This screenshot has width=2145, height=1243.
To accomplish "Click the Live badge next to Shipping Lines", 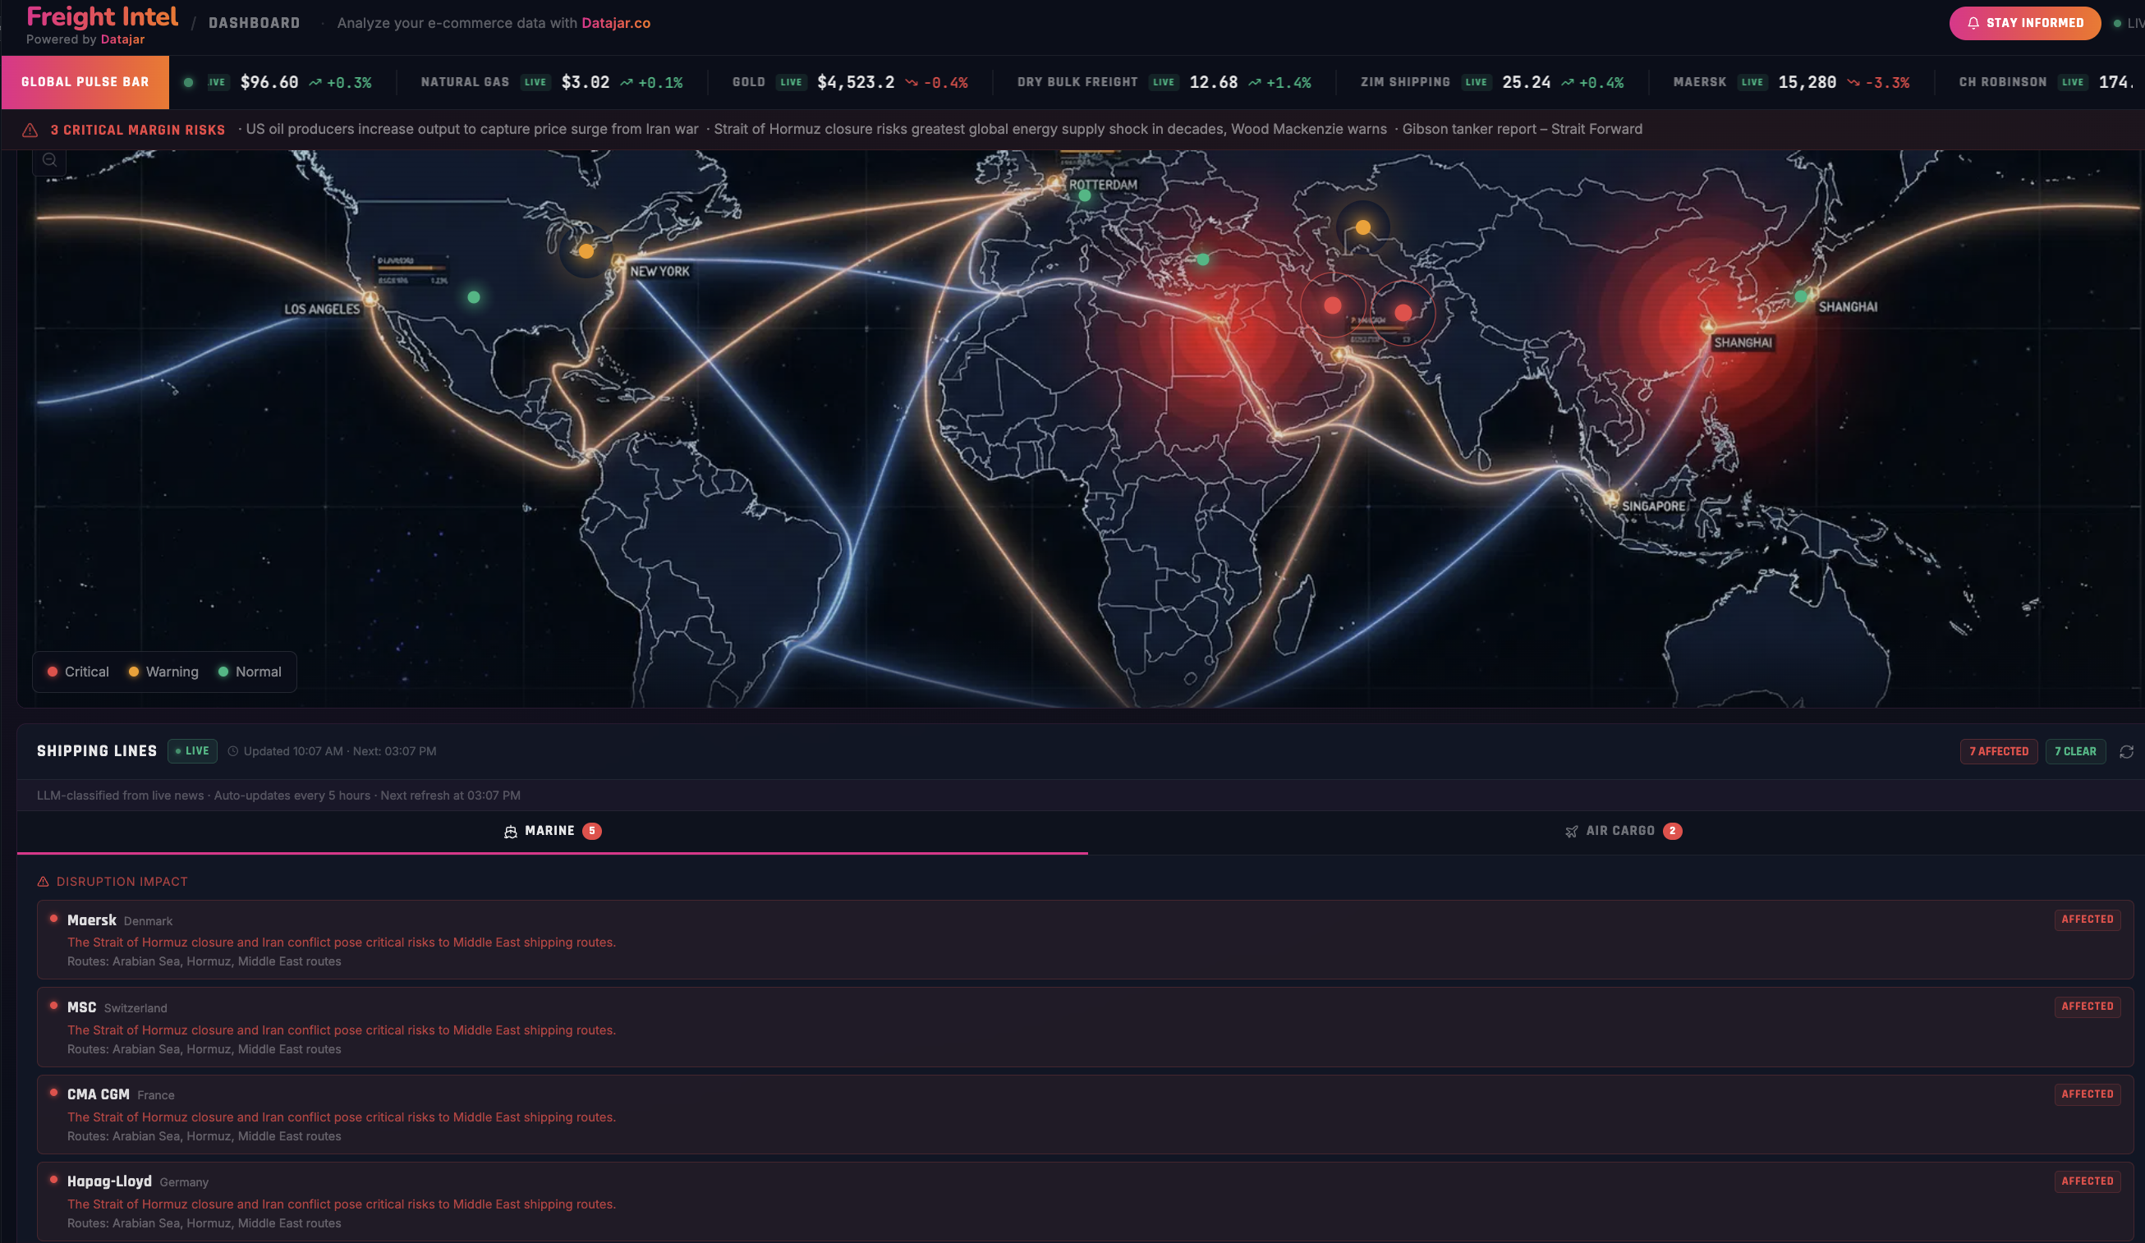I will 192,751.
